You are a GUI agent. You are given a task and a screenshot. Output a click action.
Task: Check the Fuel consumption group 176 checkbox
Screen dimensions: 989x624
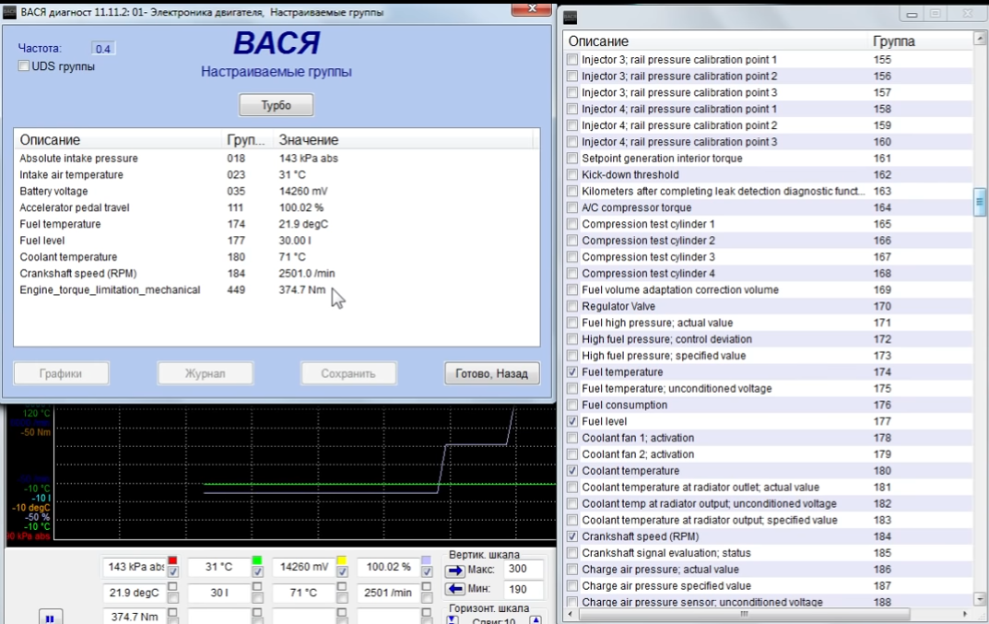point(572,406)
